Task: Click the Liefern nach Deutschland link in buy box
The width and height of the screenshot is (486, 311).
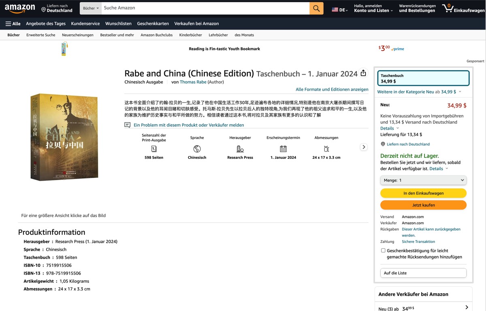Action: pyautogui.click(x=408, y=144)
